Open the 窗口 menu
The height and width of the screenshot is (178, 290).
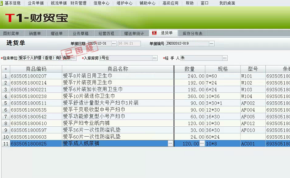pos(204,3)
